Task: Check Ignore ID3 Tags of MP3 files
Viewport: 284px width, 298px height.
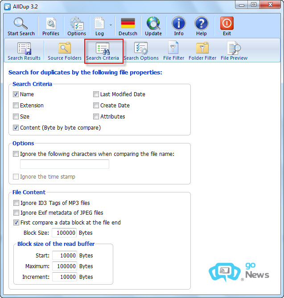Action: pyautogui.click(x=16, y=203)
